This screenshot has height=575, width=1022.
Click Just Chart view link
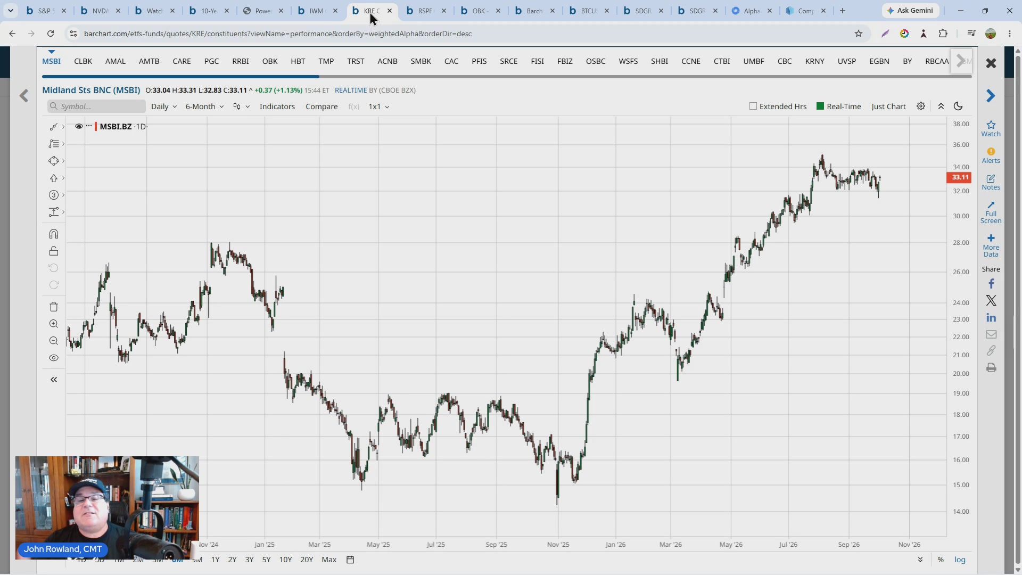(888, 106)
